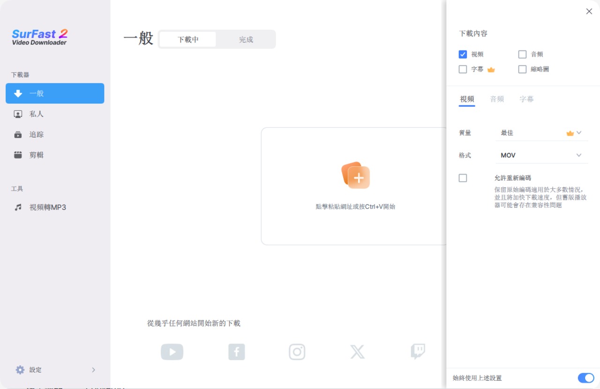Click the Twitch site icon

(418, 352)
